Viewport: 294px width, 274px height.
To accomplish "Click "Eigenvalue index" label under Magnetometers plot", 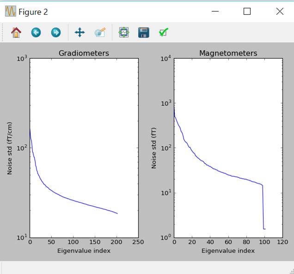I will pyautogui.click(x=228, y=251).
